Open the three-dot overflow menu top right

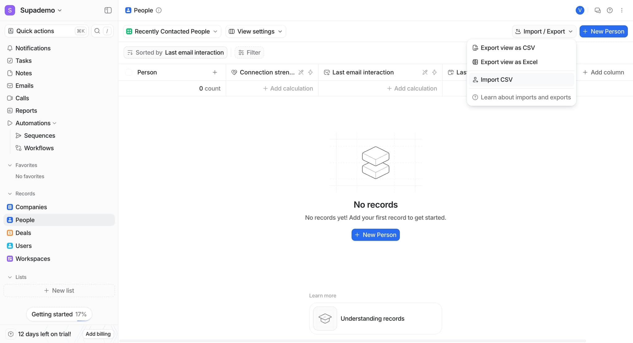click(x=622, y=10)
